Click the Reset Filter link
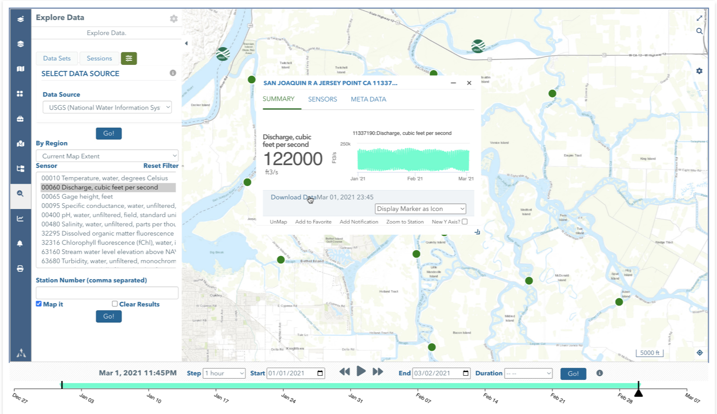This screenshot has width=717, height=414. 161,166
